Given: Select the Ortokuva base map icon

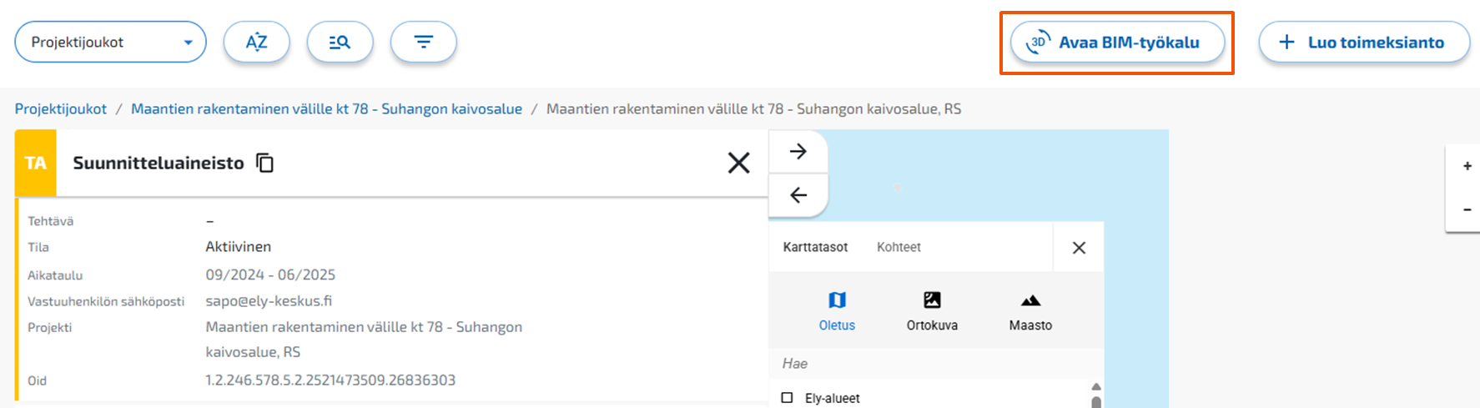Looking at the screenshot, I should point(932,300).
